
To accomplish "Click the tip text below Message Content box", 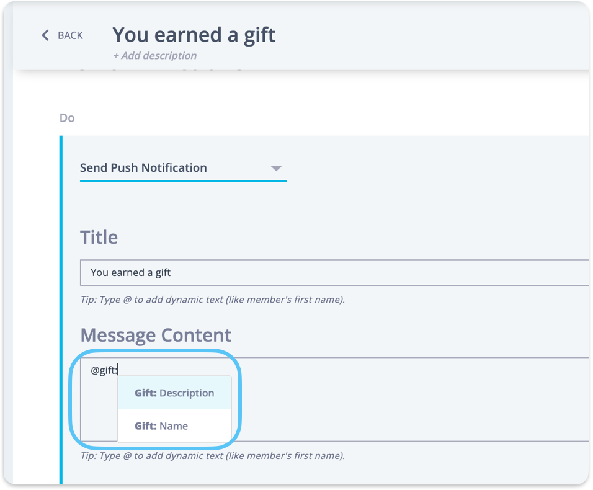I will click(212, 456).
